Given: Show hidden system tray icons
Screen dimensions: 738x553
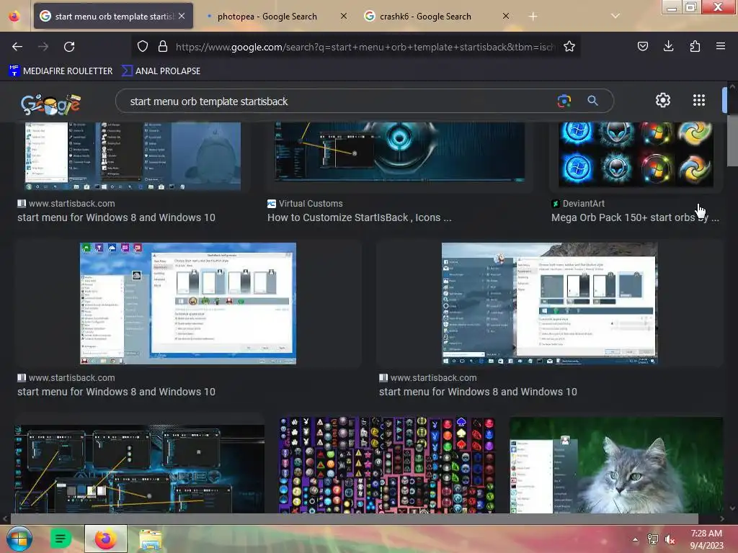Looking at the screenshot, I should pyautogui.click(x=635, y=539).
